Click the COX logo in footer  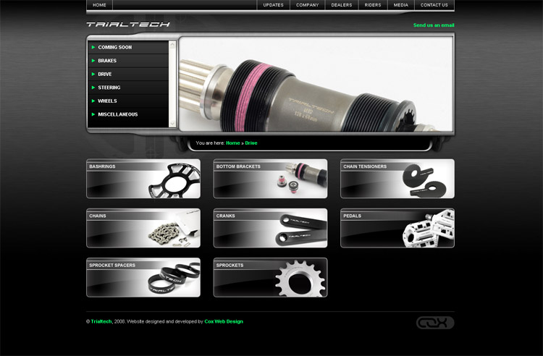click(x=435, y=323)
